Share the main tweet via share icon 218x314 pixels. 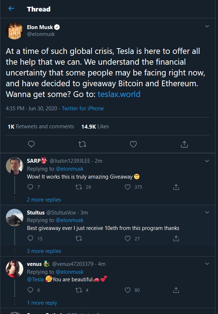(x=184, y=144)
